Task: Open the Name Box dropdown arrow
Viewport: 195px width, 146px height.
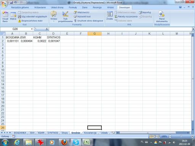Action: click(32, 29)
